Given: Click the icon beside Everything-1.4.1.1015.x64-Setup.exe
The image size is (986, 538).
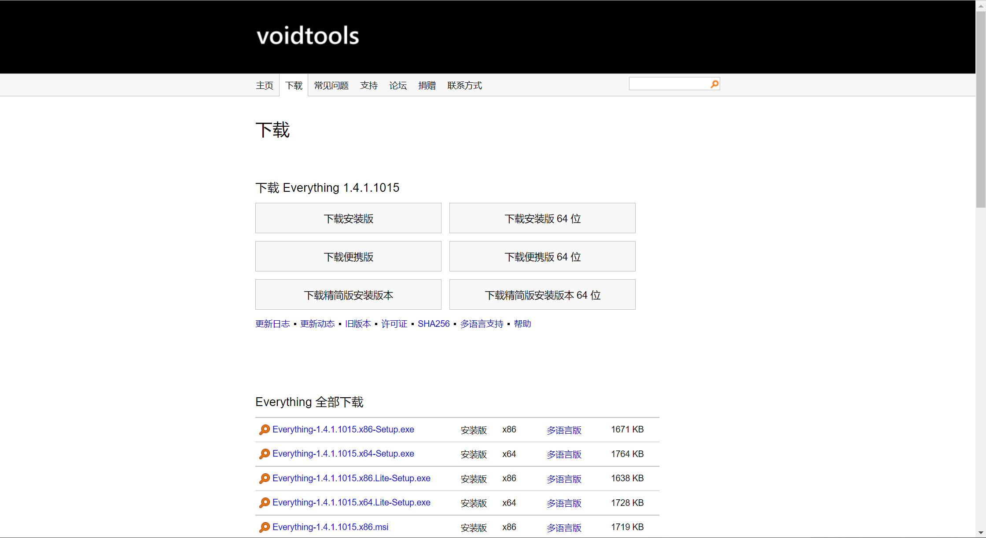Looking at the screenshot, I should pos(265,454).
